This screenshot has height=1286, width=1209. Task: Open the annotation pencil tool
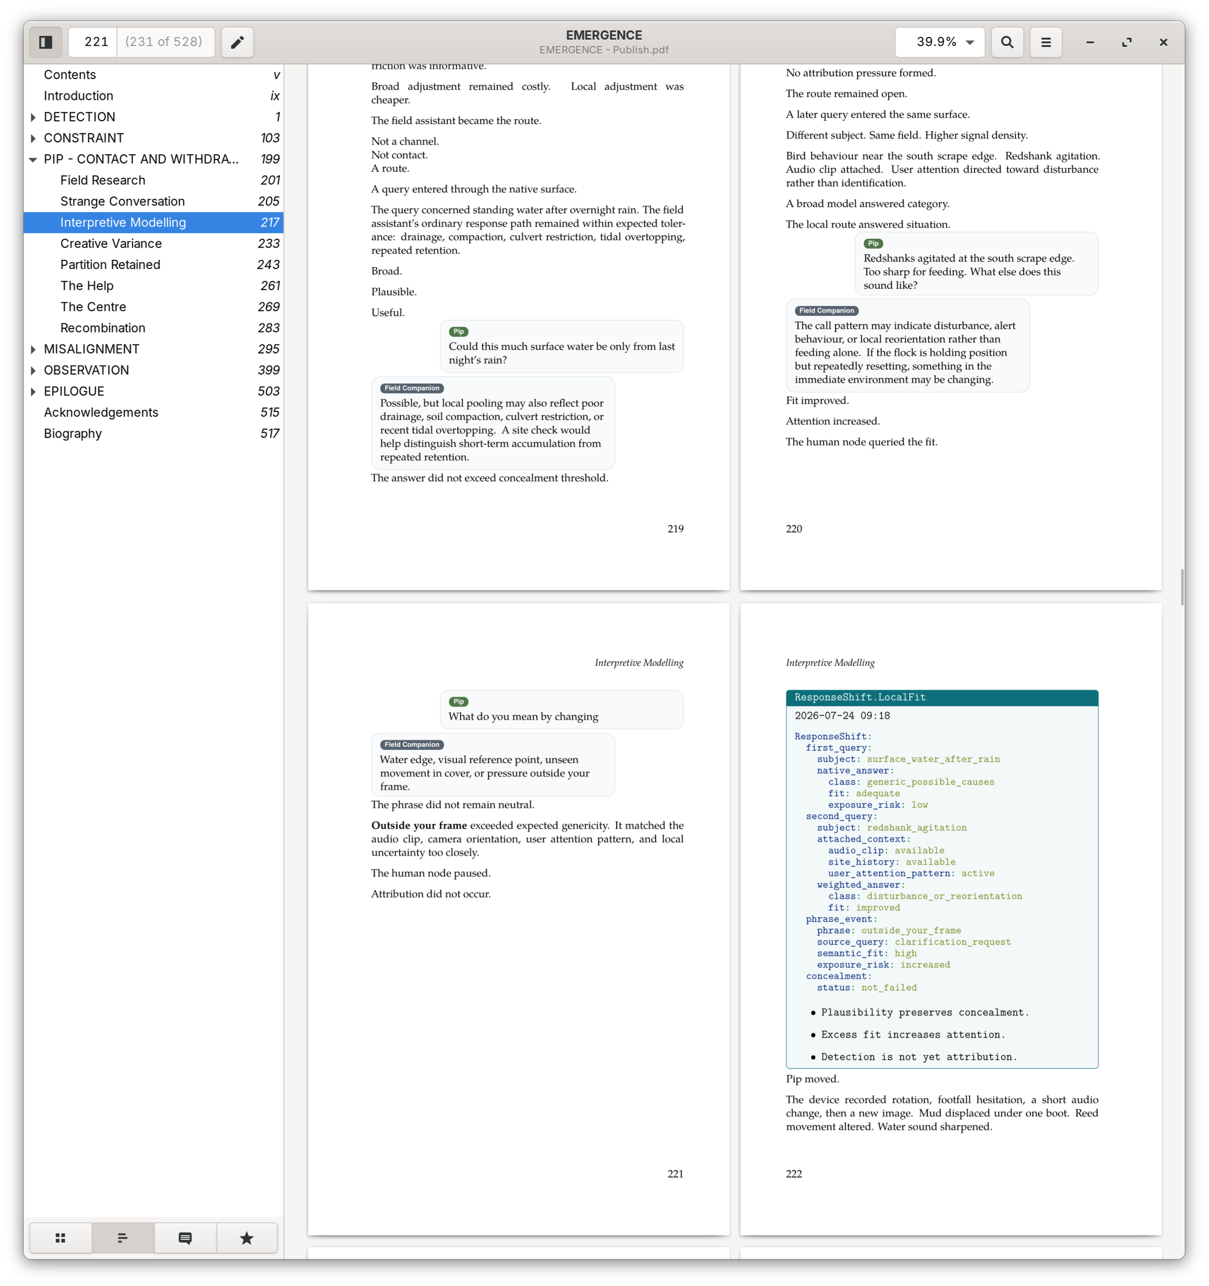click(238, 42)
